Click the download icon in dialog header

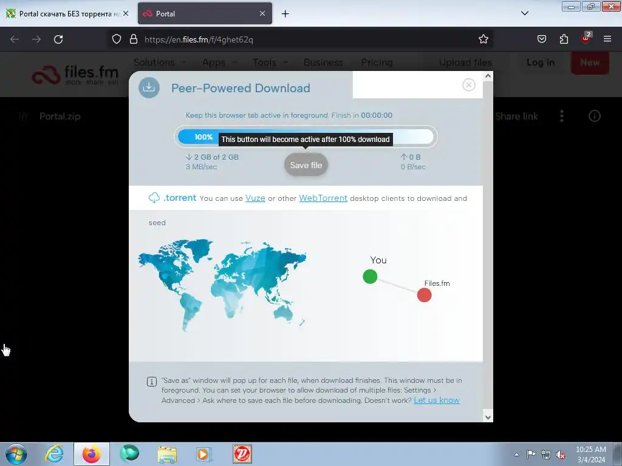(149, 87)
